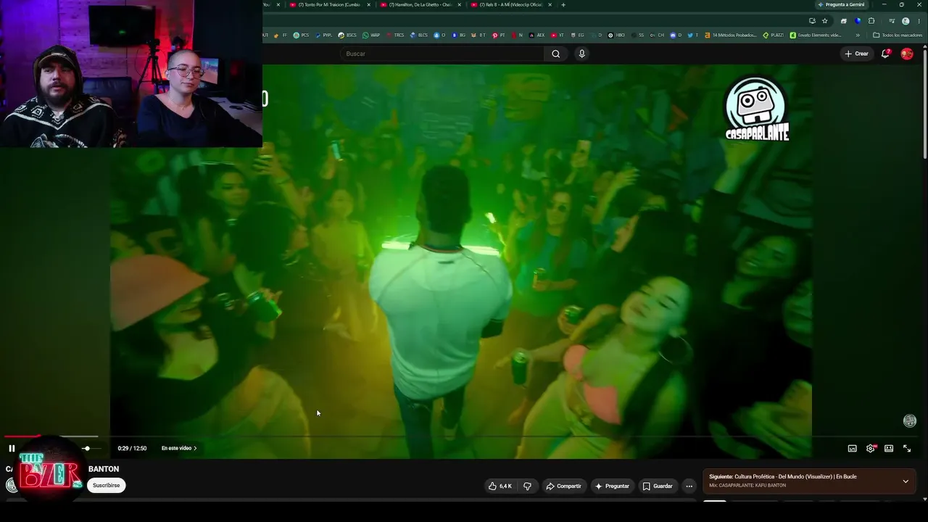The width and height of the screenshot is (928, 522).
Task: Open the PCS bookmark
Action: [x=301, y=35]
